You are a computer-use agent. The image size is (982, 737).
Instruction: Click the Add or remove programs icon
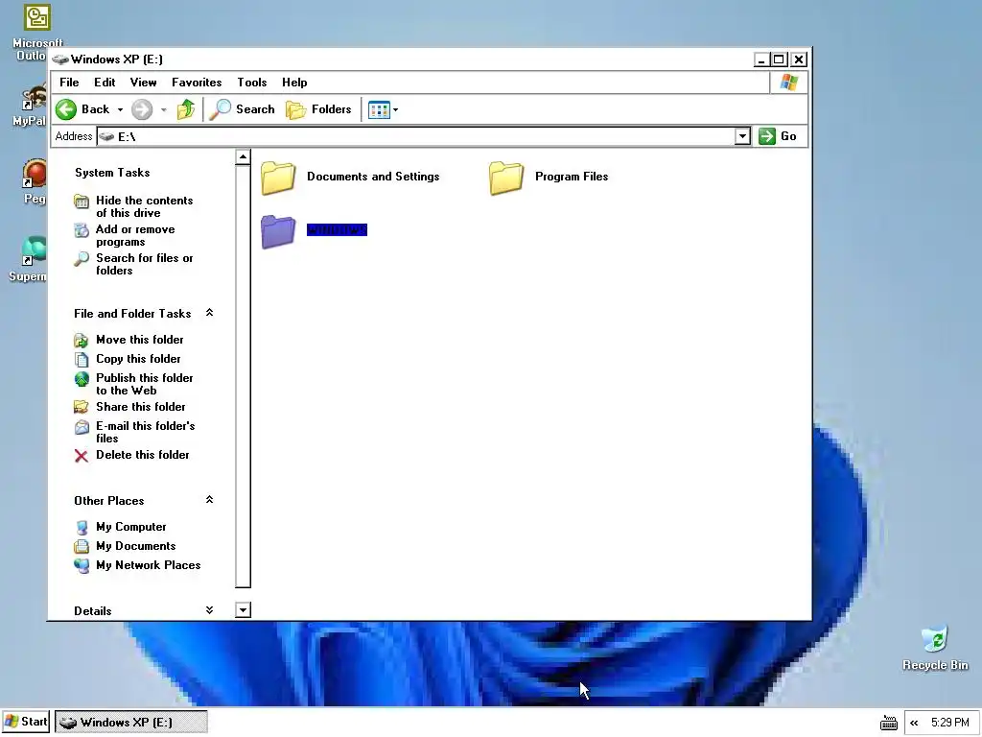point(82,230)
